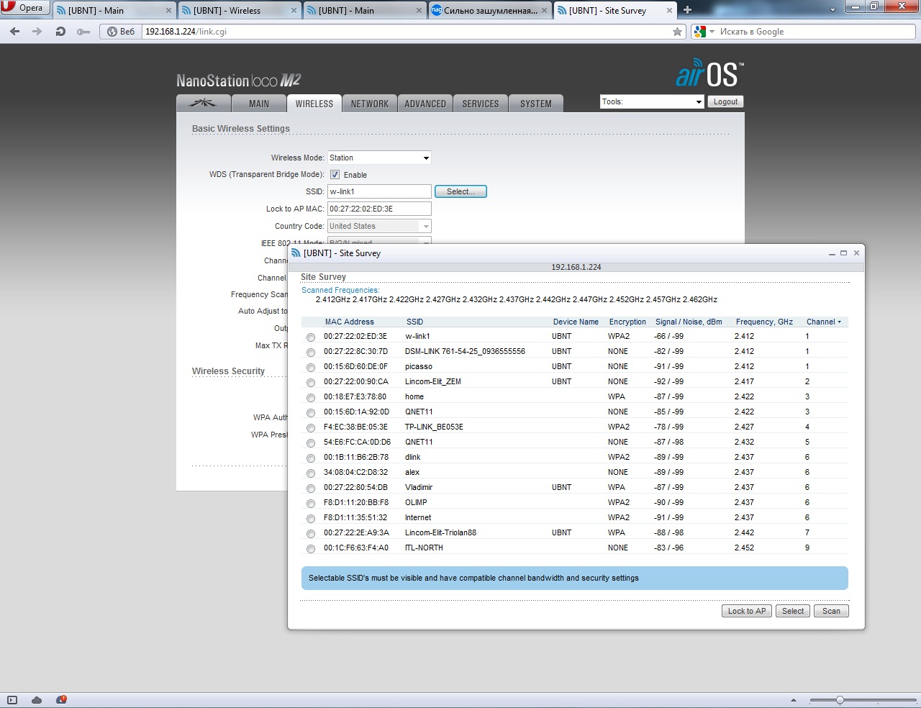Image resolution: width=921 pixels, height=708 pixels.
Task: Open the Ubiquiti logo tab
Action: pos(203,104)
